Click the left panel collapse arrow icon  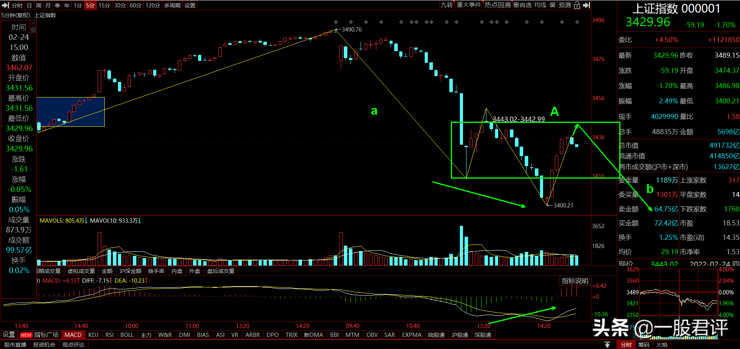(5, 5)
